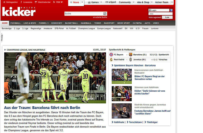This screenshot has height=133, width=203.
Task: Focus the password field
Action: pos(160,14)
